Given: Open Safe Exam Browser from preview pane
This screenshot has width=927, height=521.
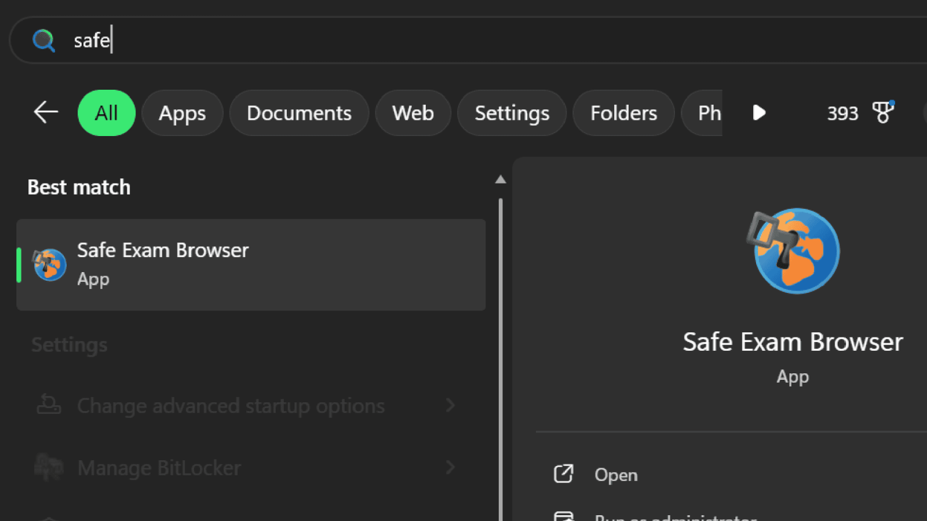Looking at the screenshot, I should click(x=615, y=475).
